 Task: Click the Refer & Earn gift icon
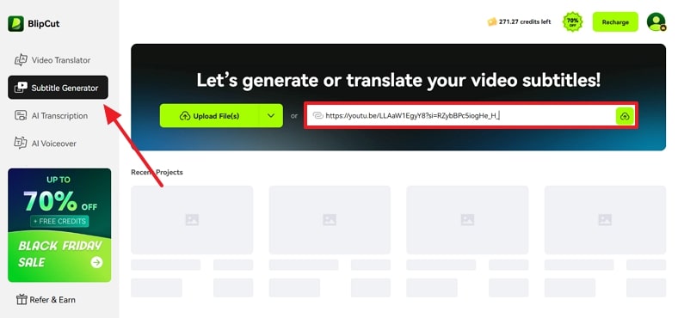click(x=22, y=299)
